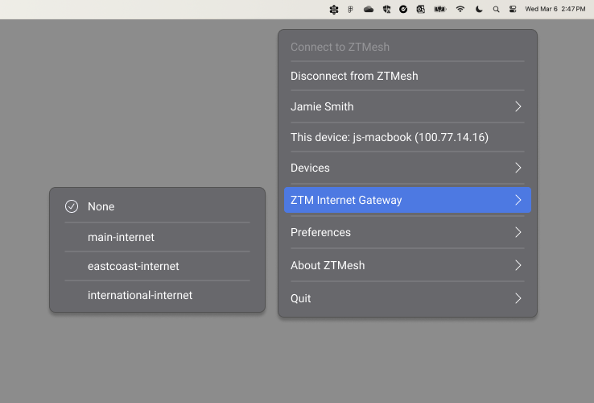594x403 pixels.
Task: Click the shield security icon in menu bar
Action: pos(386,9)
